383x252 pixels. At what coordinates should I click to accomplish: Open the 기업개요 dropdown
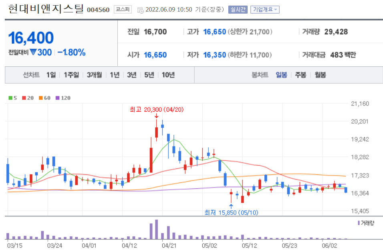click(265, 10)
